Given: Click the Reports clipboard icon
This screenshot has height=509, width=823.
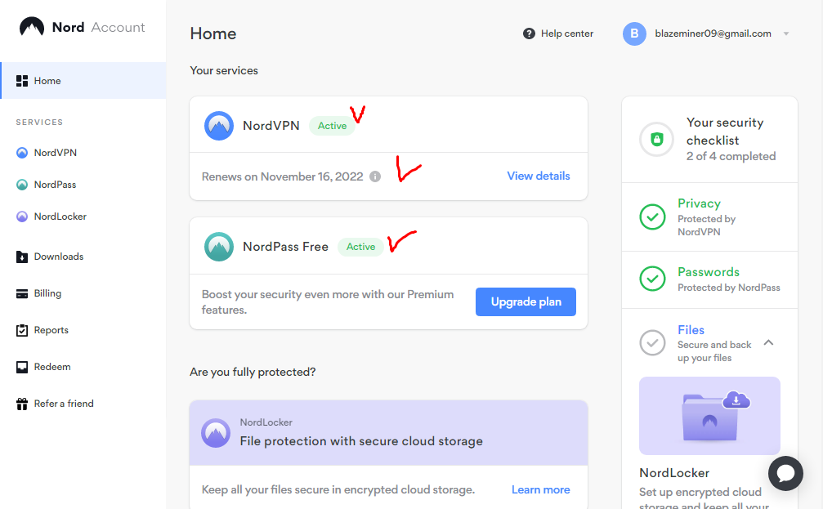Looking at the screenshot, I should coord(22,330).
